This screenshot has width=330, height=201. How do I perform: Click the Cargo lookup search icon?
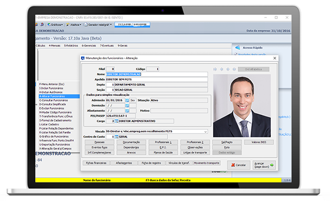(116, 121)
